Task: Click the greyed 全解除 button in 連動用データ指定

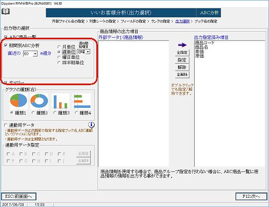Action: point(83,161)
